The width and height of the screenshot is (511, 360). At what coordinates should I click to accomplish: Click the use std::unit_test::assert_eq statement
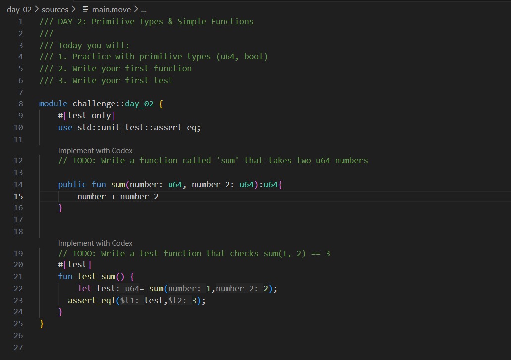(128, 127)
